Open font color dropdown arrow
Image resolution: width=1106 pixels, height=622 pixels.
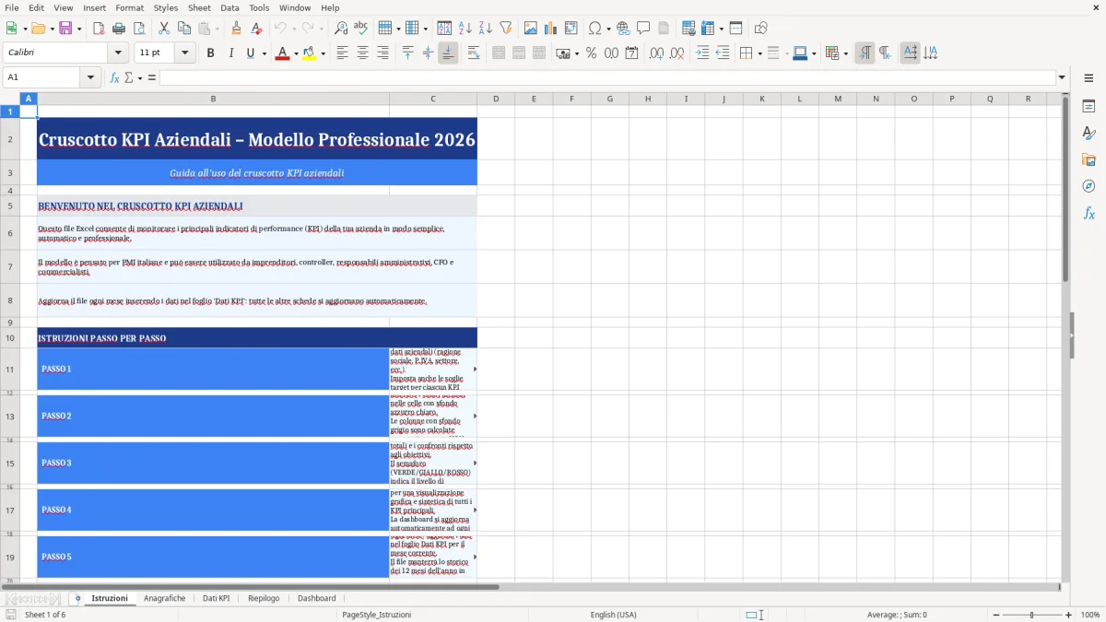click(x=294, y=53)
